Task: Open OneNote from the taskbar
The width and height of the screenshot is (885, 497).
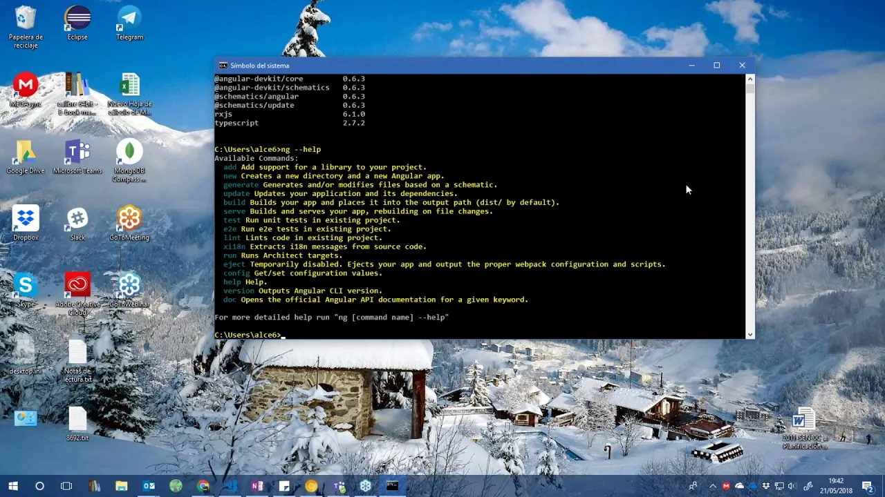Action: [257, 486]
